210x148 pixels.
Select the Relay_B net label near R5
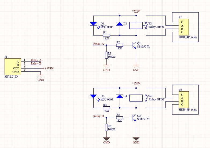pyautogui.click(x=98, y=116)
